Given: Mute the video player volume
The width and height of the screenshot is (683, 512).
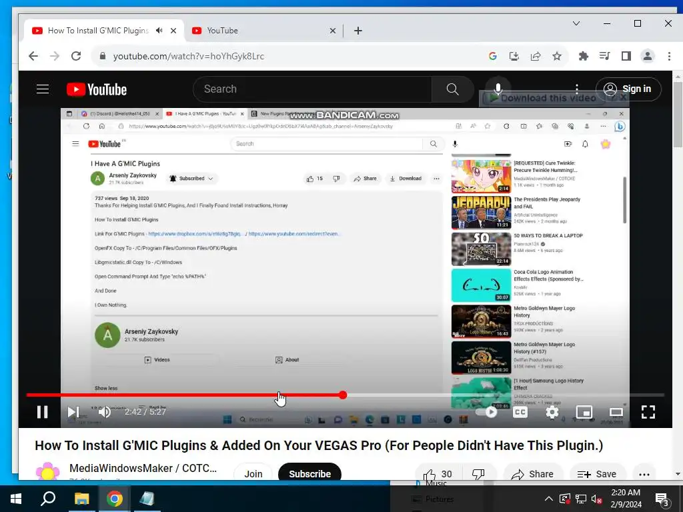Looking at the screenshot, I should pyautogui.click(x=105, y=412).
